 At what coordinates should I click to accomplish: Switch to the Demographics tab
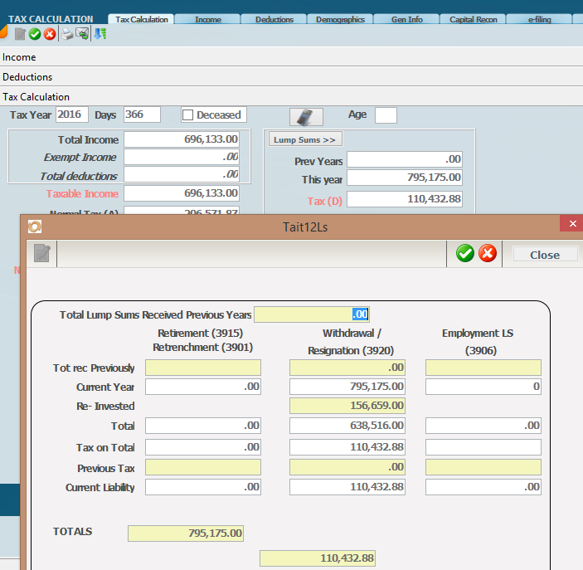tap(340, 19)
